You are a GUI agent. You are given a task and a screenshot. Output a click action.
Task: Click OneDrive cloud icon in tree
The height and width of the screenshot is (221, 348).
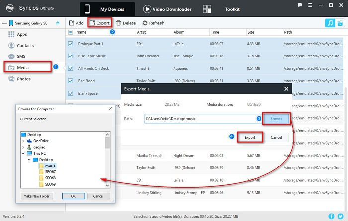click(x=29, y=141)
